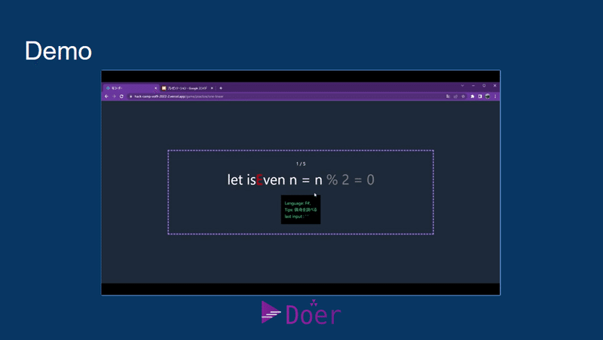Bookmark the page with the star icon
The image size is (603, 340).
point(464,96)
